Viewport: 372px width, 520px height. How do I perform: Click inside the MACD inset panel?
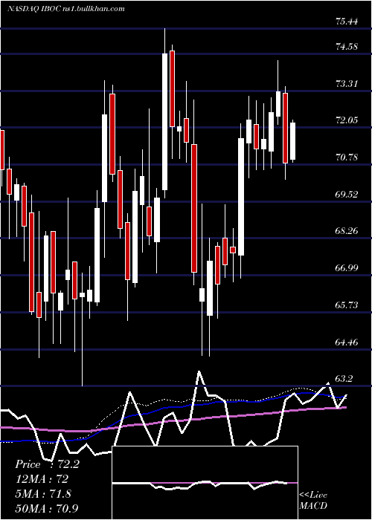pos(205,483)
